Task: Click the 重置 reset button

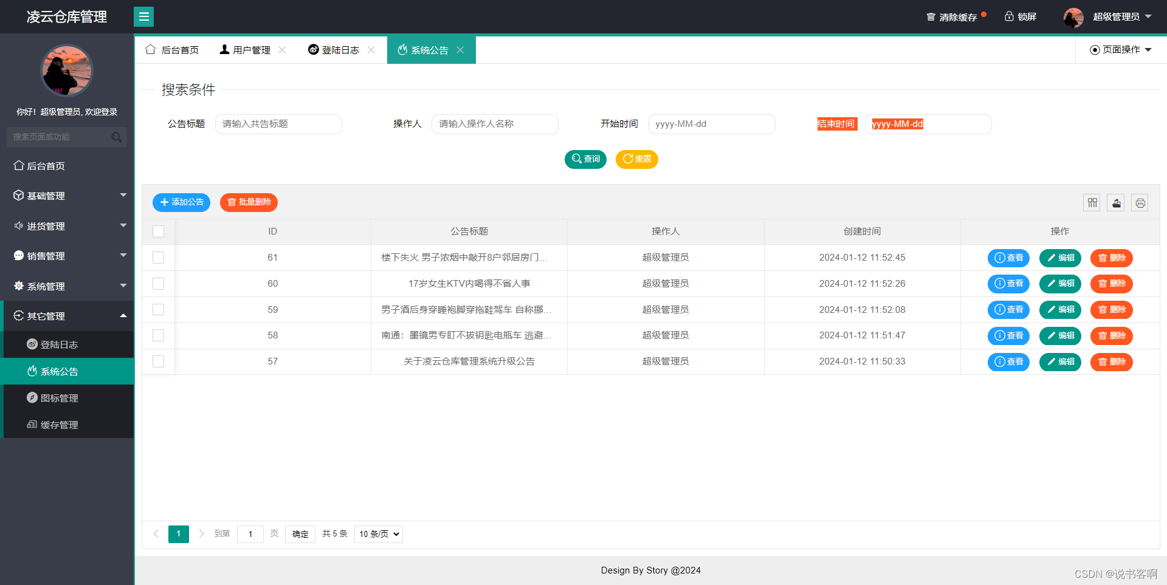Action: [637, 159]
